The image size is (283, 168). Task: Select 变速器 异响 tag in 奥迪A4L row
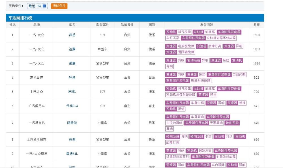tap(175, 151)
